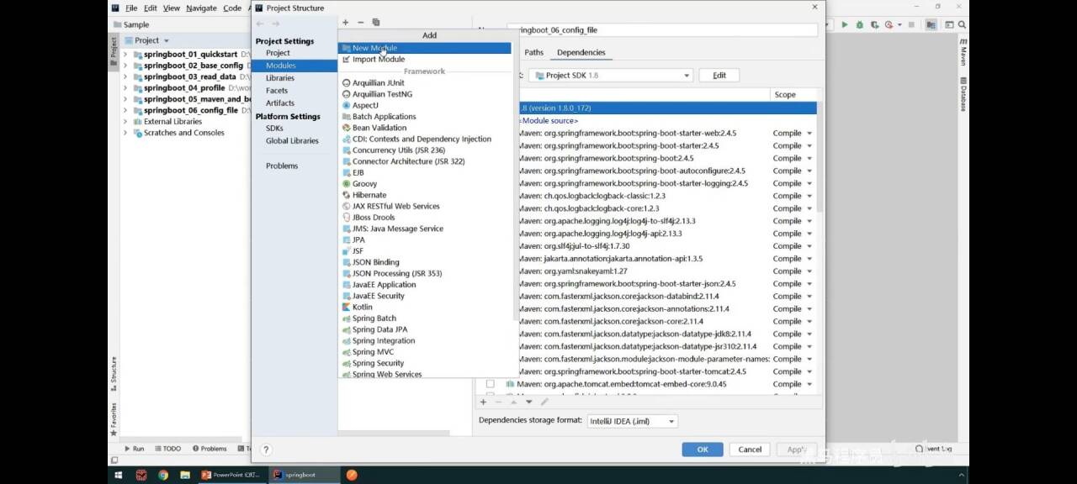The image size is (1077, 484).
Task: Open Project under Project Settings
Action: pyautogui.click(x=278, y=53)
